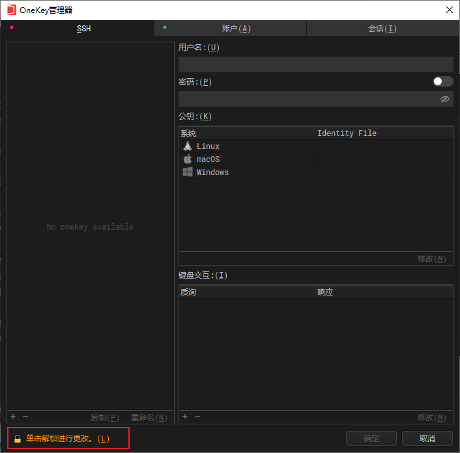
Task: Click minus icon under onekey list
Action: tap(25, 417)
